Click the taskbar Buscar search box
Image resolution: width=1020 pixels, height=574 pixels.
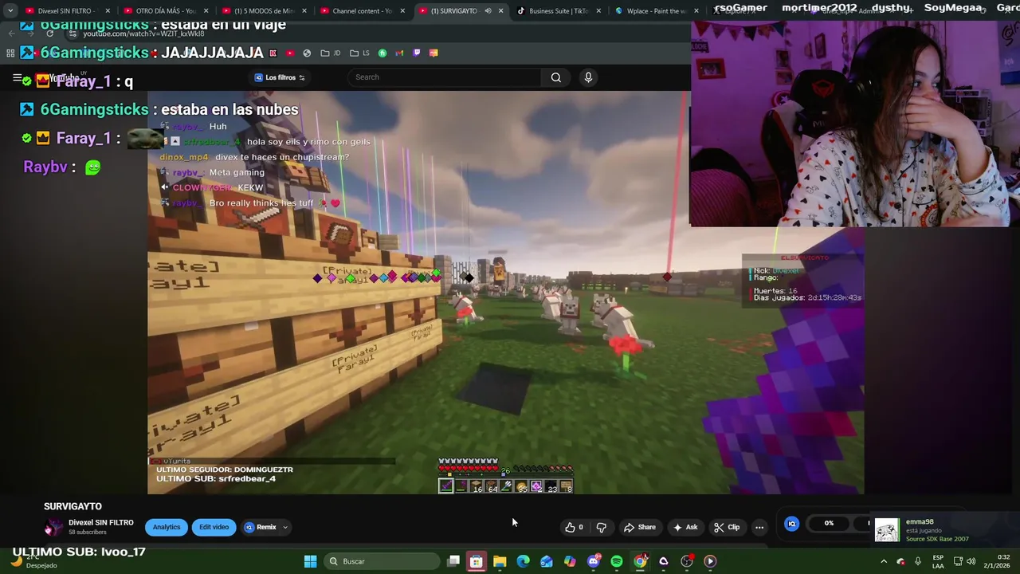(x=381, y=561)
